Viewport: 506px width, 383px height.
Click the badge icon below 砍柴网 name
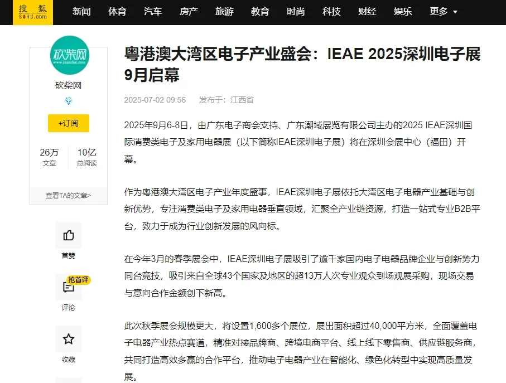68,101
